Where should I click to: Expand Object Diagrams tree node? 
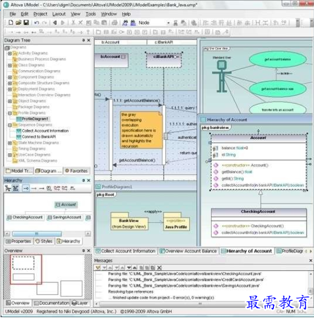coord(9,101)
